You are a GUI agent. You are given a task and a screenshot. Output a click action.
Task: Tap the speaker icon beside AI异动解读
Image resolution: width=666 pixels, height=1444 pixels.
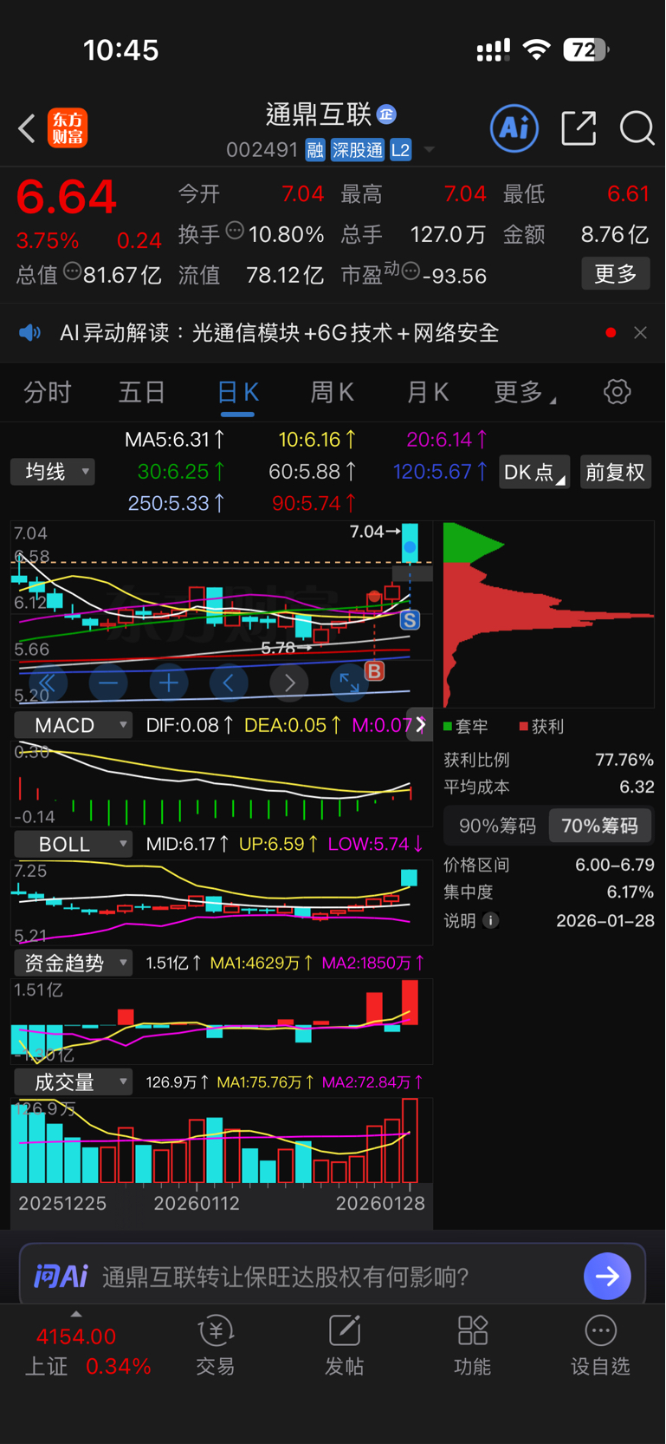click(30, 333)
